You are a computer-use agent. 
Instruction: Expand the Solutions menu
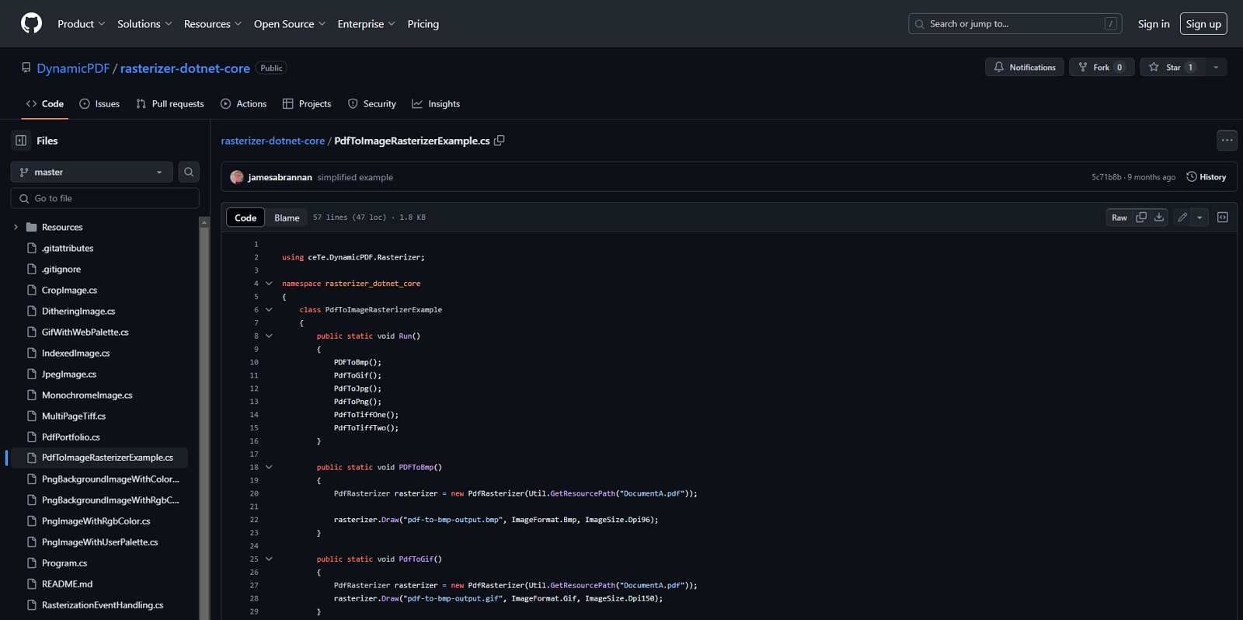tap(144, 24)
